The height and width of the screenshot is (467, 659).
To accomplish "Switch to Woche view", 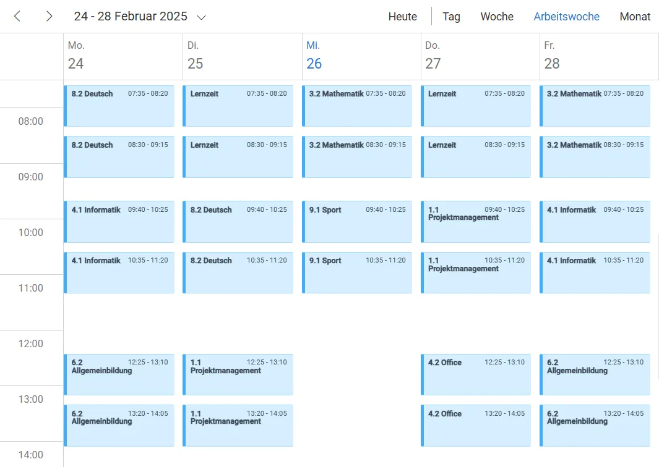I will point(497,17).
